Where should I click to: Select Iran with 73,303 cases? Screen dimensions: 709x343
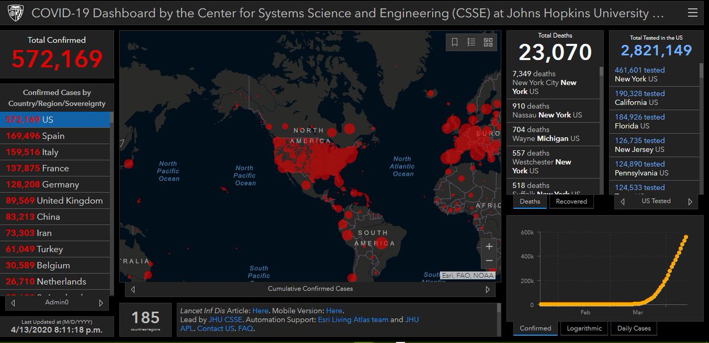pyautogui.click(x=56, y=233)
